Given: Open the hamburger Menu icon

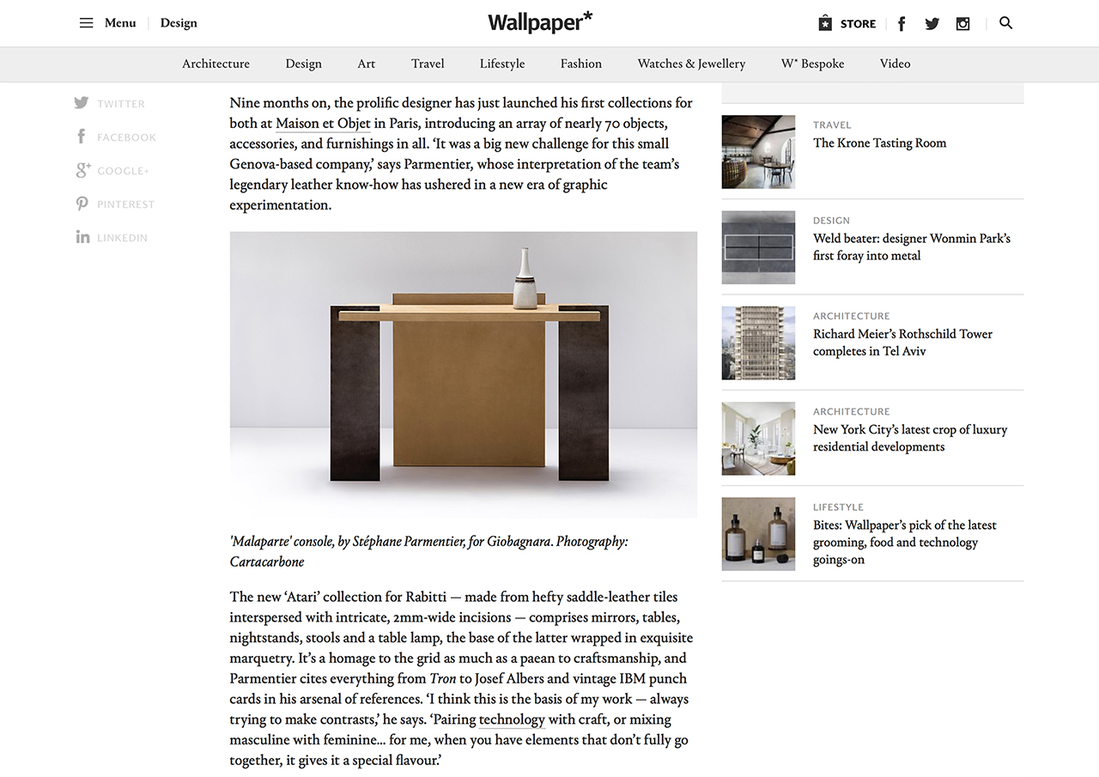Looking at the screenshot, I should pos(86,23).
